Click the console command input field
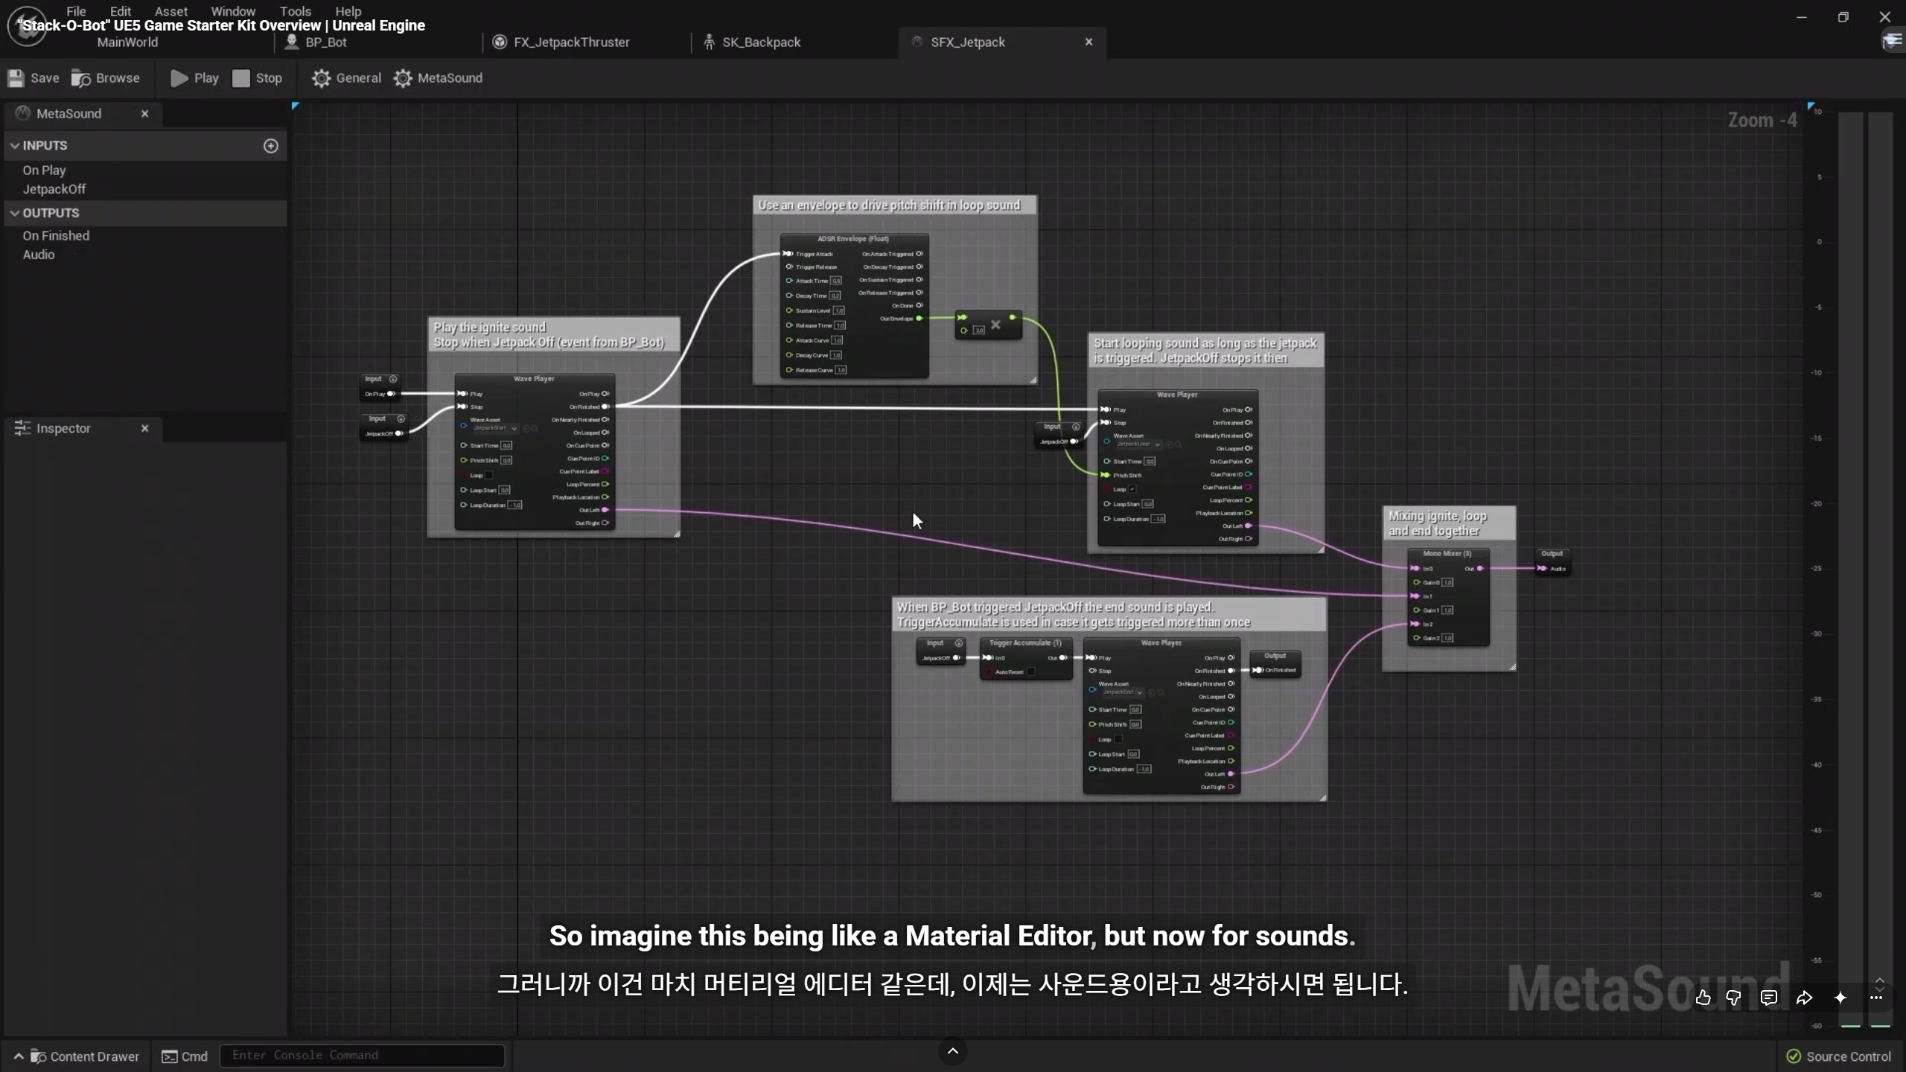Image resolution: width=1906 pixels, height=1072 pixels. pyautogui.click(x=362, y=1056)
